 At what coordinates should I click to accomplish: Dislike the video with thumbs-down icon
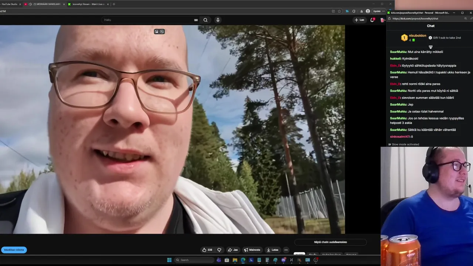tap(219, 250)
